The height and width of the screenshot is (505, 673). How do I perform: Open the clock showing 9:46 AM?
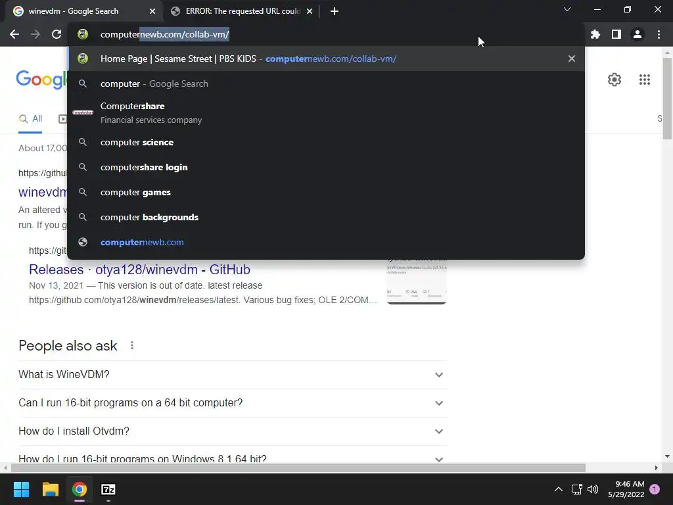626,489
